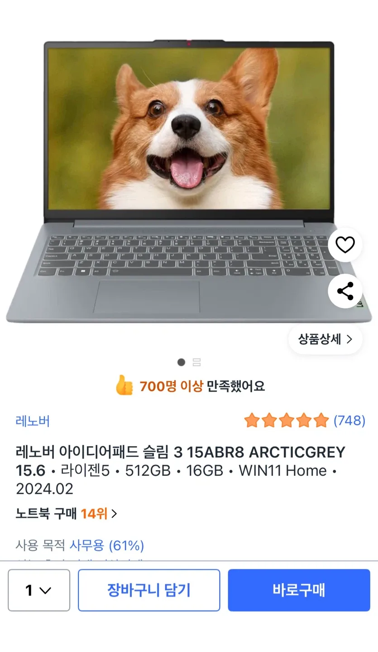Tap the arrow in the 상품상세 pill
Screen dimensions: 378x652
(349, 340)
